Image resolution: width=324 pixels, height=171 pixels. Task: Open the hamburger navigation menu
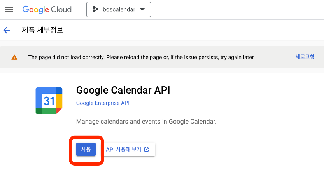pos(9,10)
